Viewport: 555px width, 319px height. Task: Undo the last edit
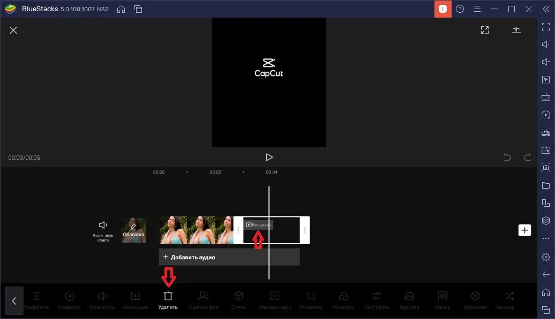click(507, 157)
